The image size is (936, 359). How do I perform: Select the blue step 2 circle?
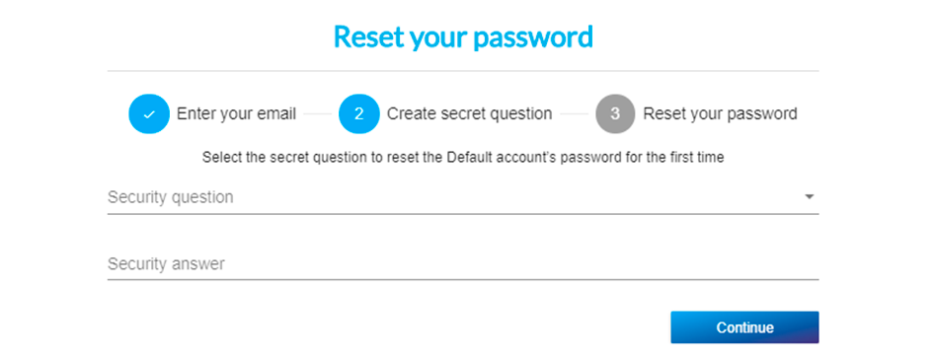tap(359, 113)
